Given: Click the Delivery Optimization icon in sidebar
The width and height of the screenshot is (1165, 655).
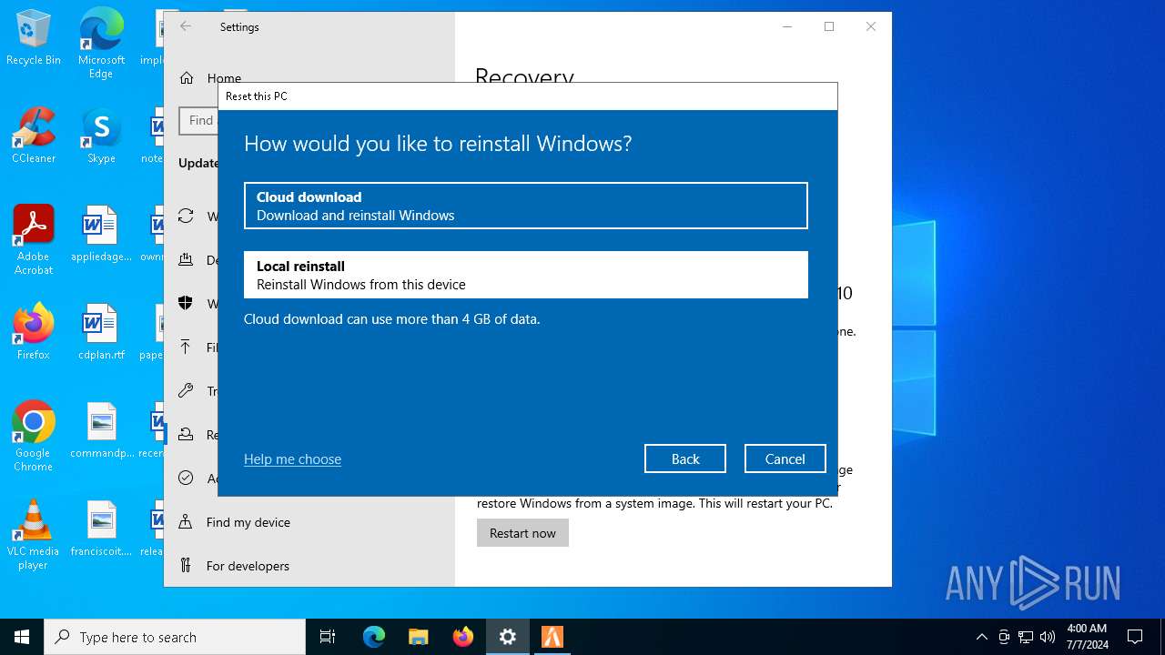Looking at the screenshot, I should (186, 260).
